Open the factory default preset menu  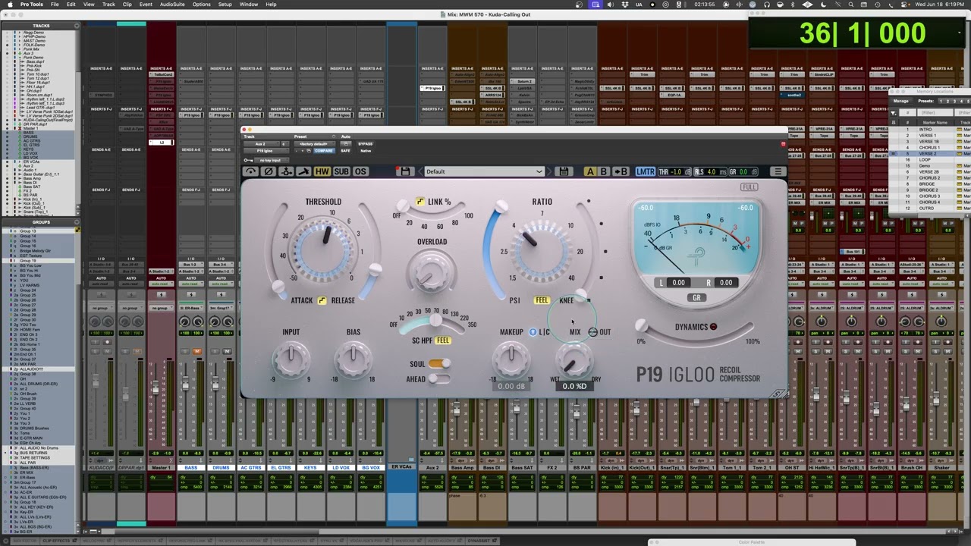click(x=315, y=144)
